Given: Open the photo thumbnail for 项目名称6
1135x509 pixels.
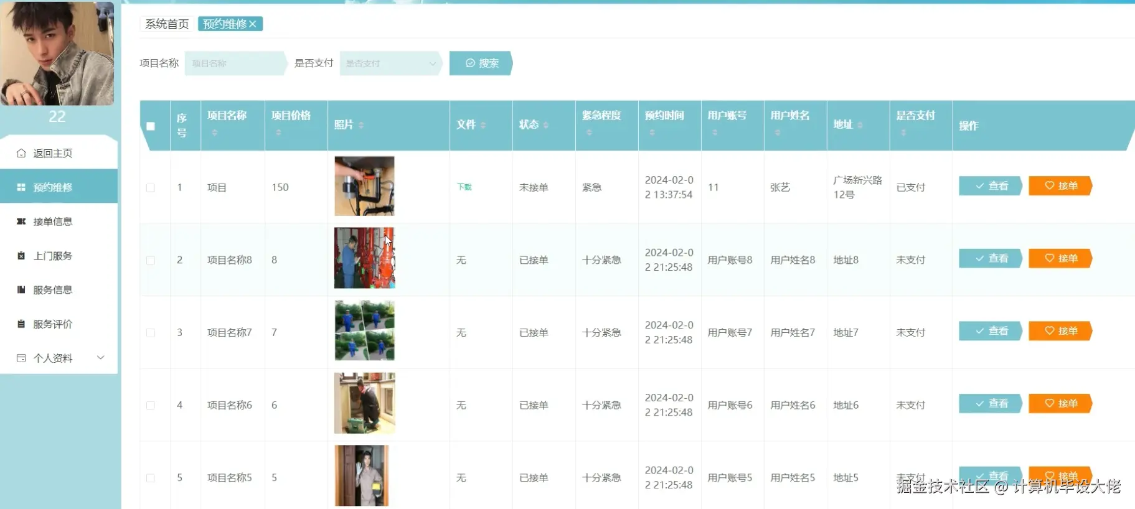Looking at the screenshot, I should 364,403.
